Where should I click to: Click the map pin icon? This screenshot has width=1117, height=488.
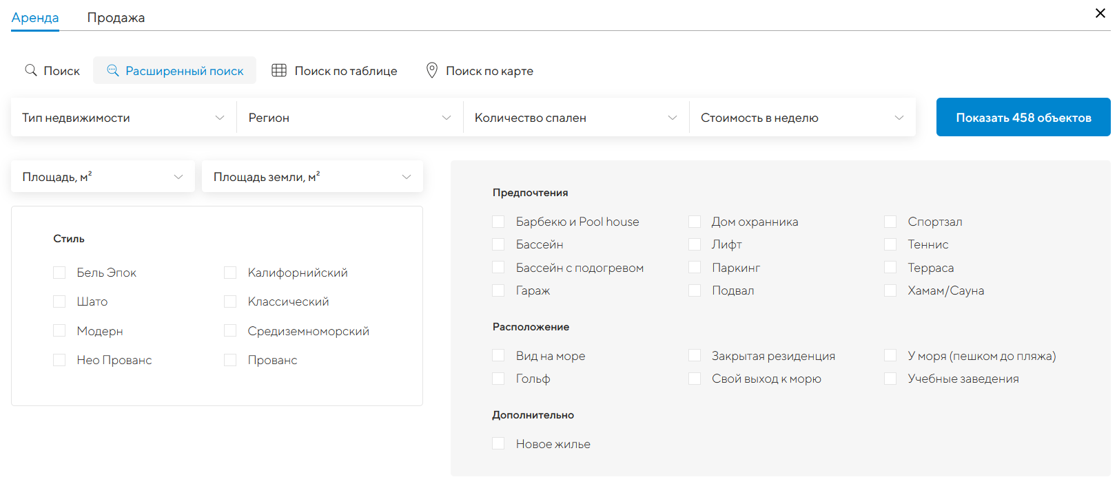point(432,70)
